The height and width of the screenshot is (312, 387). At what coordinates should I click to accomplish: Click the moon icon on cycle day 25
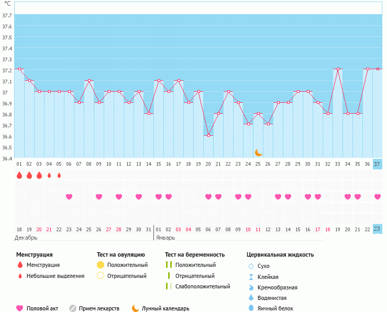(x=258, y=153)
